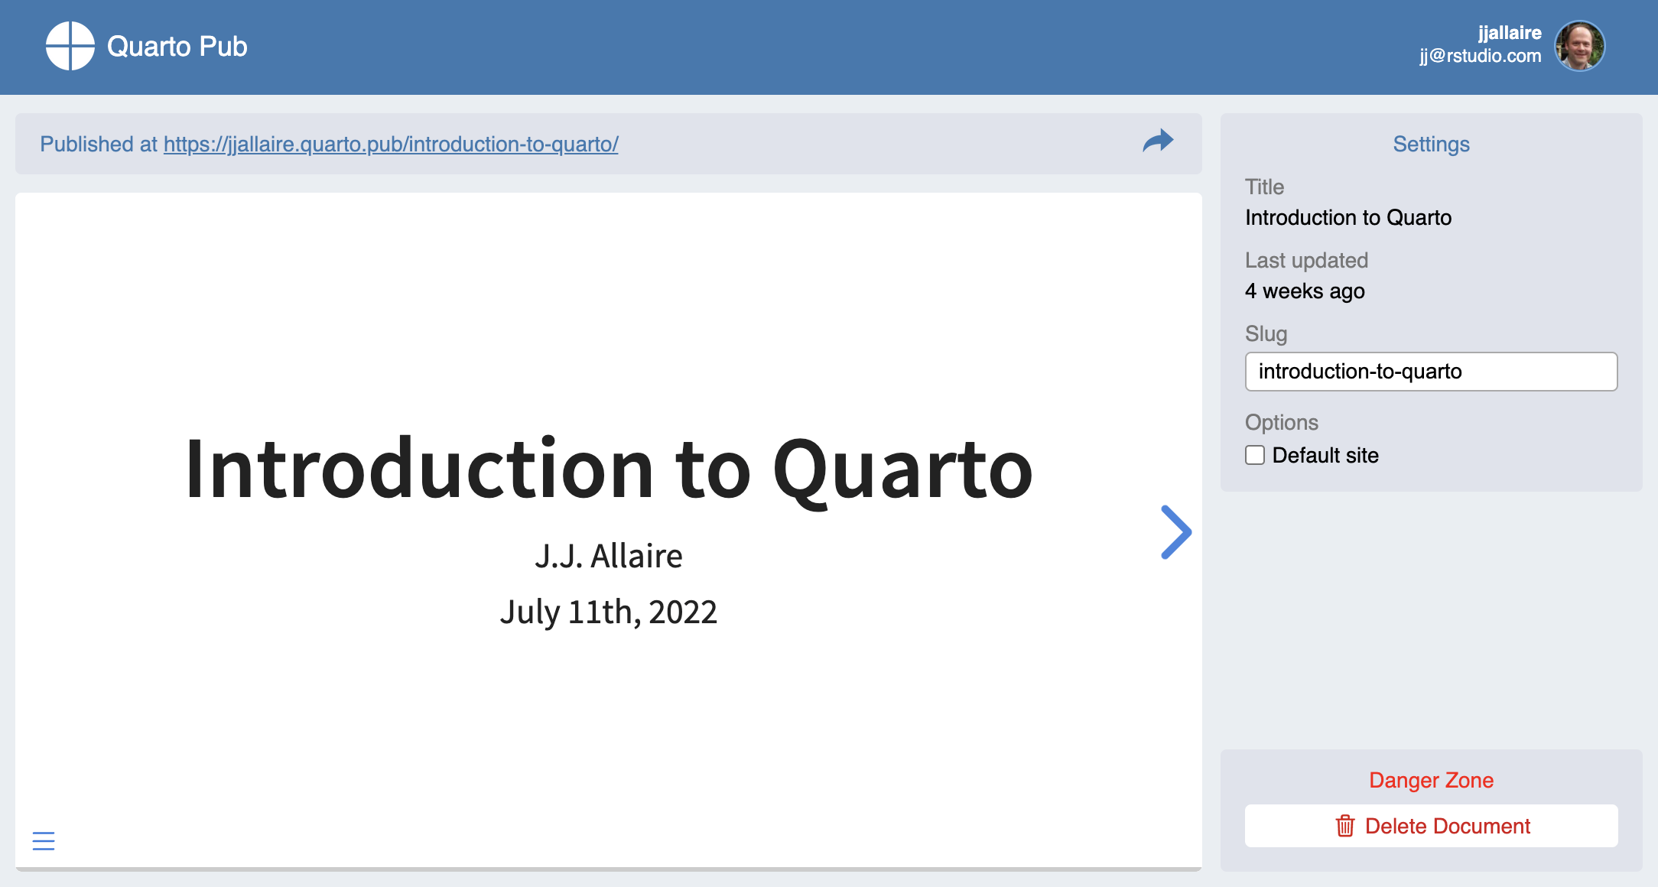
Task: Click the Danger Zone heading
Action: click(x=1431, y=780)
